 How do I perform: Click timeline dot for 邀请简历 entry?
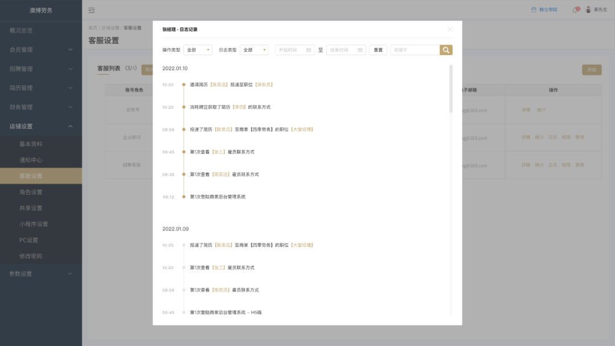tap(183, 85)
